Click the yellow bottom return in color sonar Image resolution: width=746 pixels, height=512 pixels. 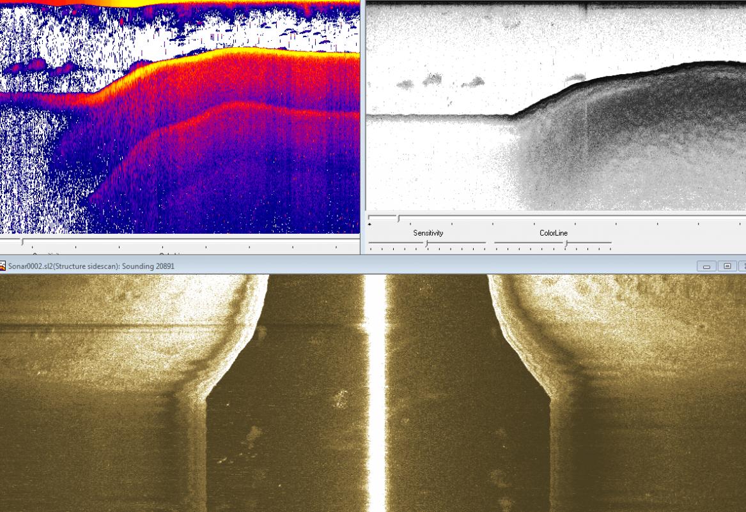[x=256, y=51]
